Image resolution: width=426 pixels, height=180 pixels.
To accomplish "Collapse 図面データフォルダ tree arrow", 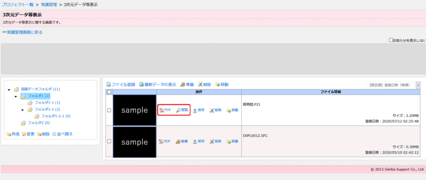I will point(9,90).
